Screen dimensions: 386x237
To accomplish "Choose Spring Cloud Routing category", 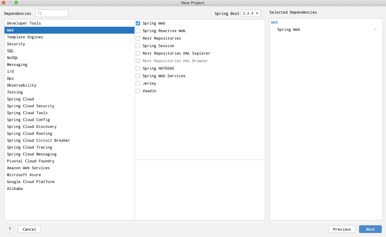I will (x=69, y=133).
